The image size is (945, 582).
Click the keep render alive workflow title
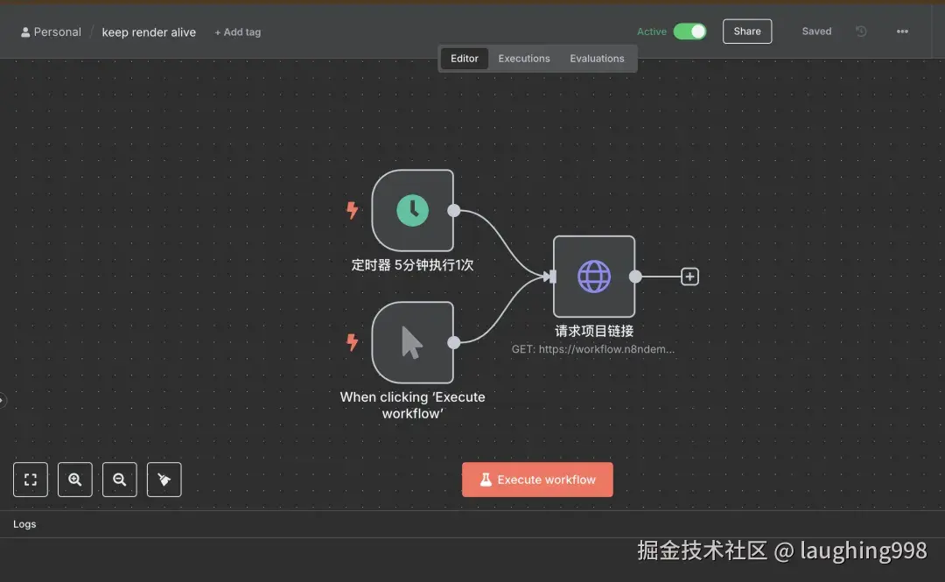coord(149,32)
